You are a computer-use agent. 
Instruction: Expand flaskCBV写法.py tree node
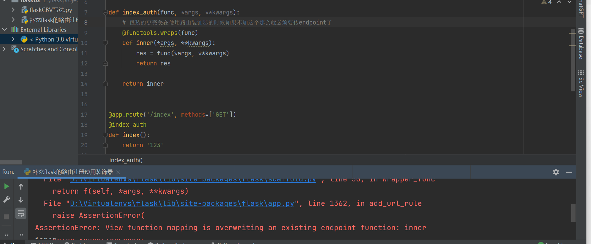click(x=13, y=10)
